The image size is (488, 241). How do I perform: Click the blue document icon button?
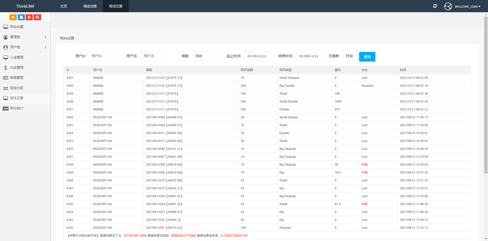coord(21,17)
